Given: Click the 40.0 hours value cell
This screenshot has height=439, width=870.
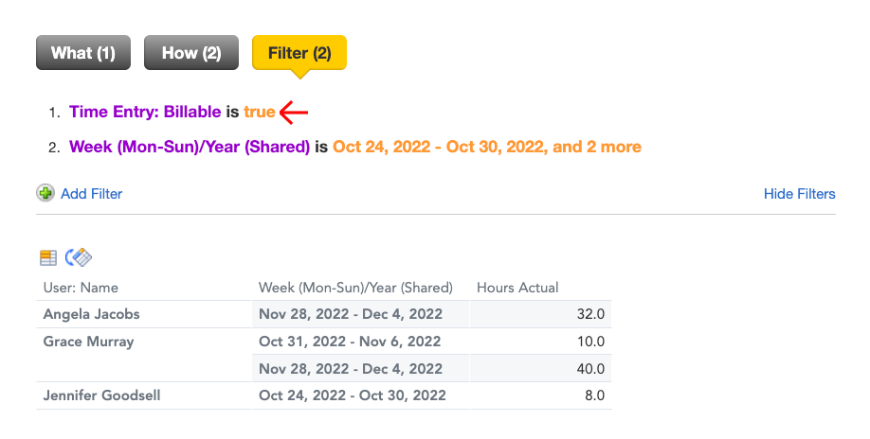Looking at the screenshot, I should 540,369.
